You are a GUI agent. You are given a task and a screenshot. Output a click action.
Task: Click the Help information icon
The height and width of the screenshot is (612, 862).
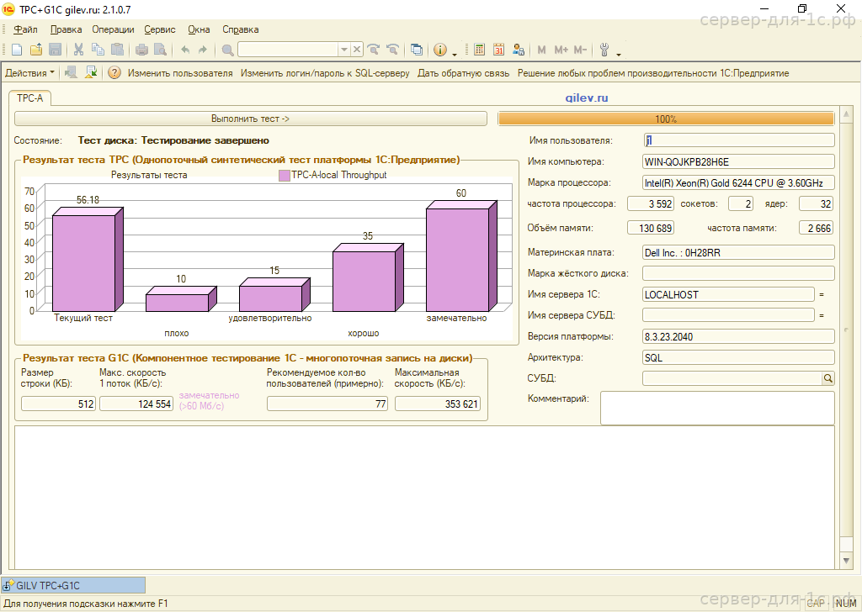pyautogui.click(x=439, y=50)
